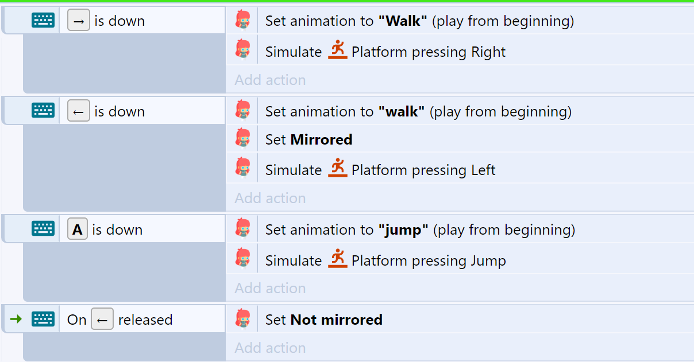
Task: Click character sprite icon beside Set Mirrored
Action: (x=243, y=139)
